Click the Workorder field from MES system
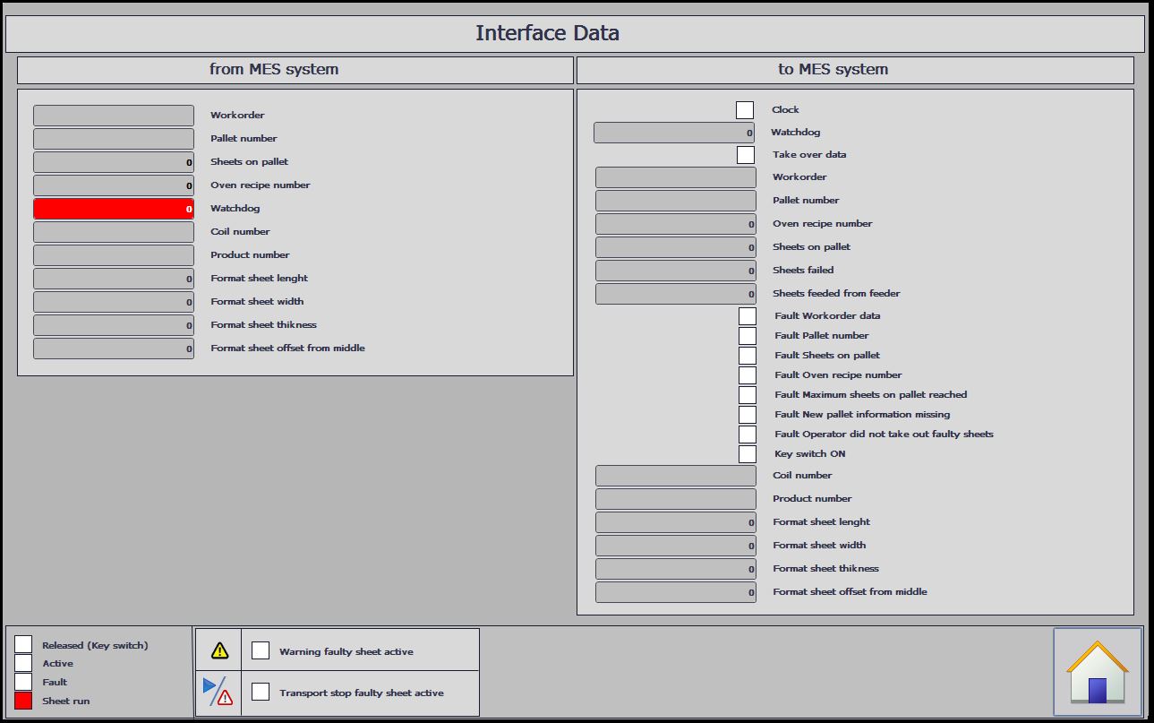 [114, 116]
